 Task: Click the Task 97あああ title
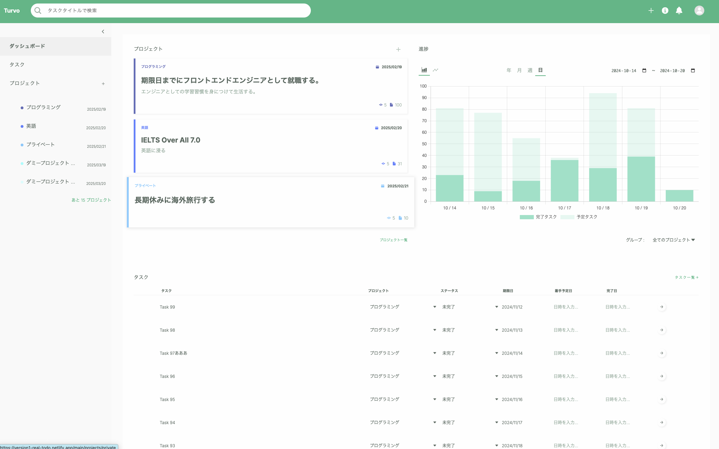coord(173,353)
